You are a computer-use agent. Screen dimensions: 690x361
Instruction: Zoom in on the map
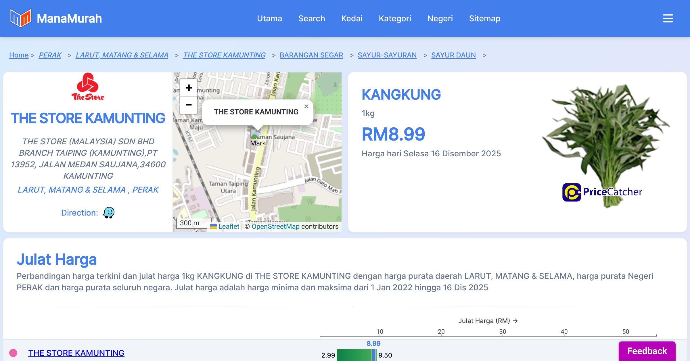[x=189, y=88]
